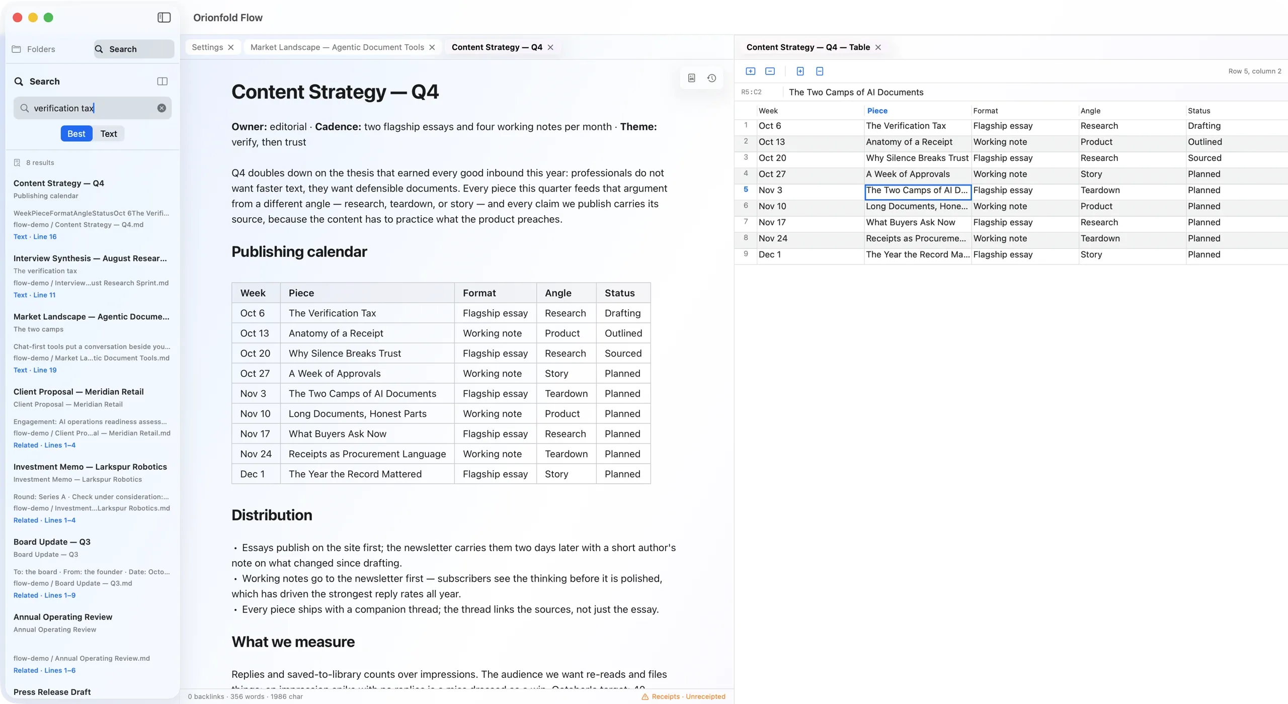
Task: Click the Folders icon in the sidebar
Action: point(17,49)
